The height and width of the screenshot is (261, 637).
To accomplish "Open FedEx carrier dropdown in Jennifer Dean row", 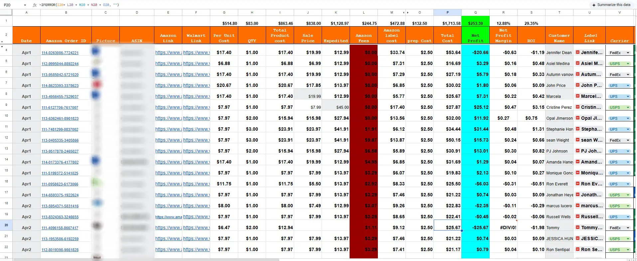I will (x=628, y=53).
